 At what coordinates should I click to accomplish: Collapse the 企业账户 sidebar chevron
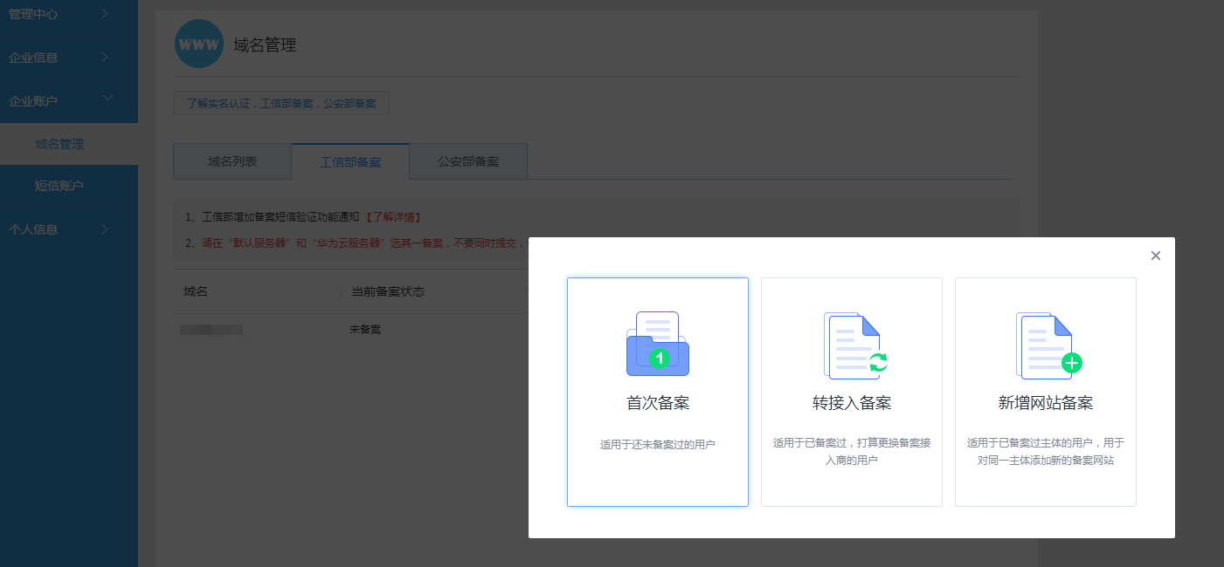click(x=108, y=99)
